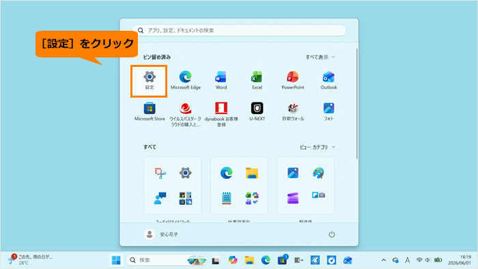Click the ピン留め済み heading

pos(157,57)
